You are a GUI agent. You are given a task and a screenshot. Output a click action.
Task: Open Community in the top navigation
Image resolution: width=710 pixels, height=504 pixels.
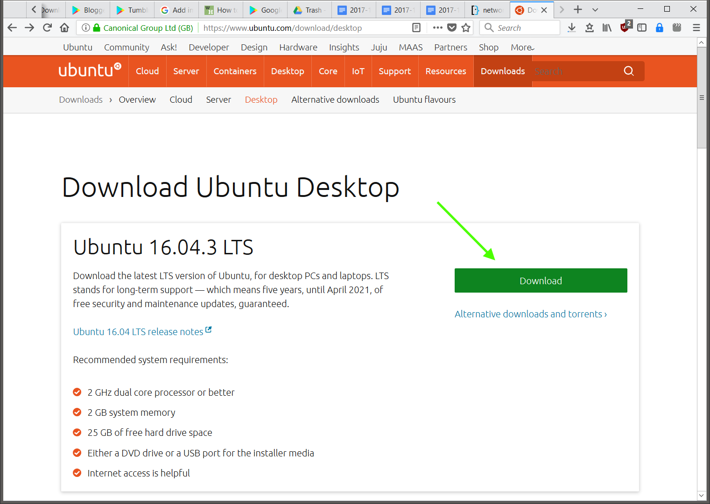(127, 48)
